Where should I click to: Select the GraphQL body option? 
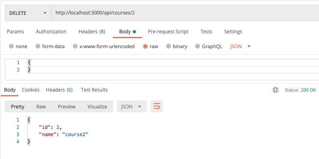[198, 46]
